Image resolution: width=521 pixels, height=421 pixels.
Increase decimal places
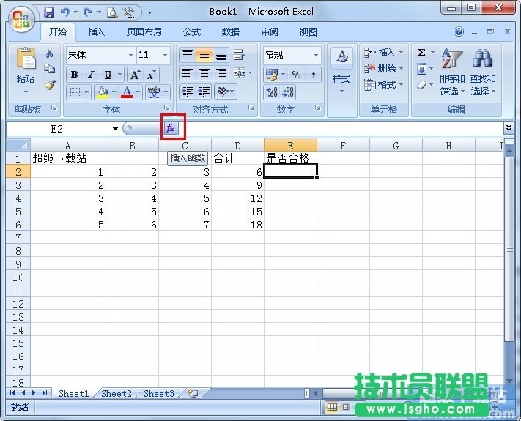click(272, 92)
